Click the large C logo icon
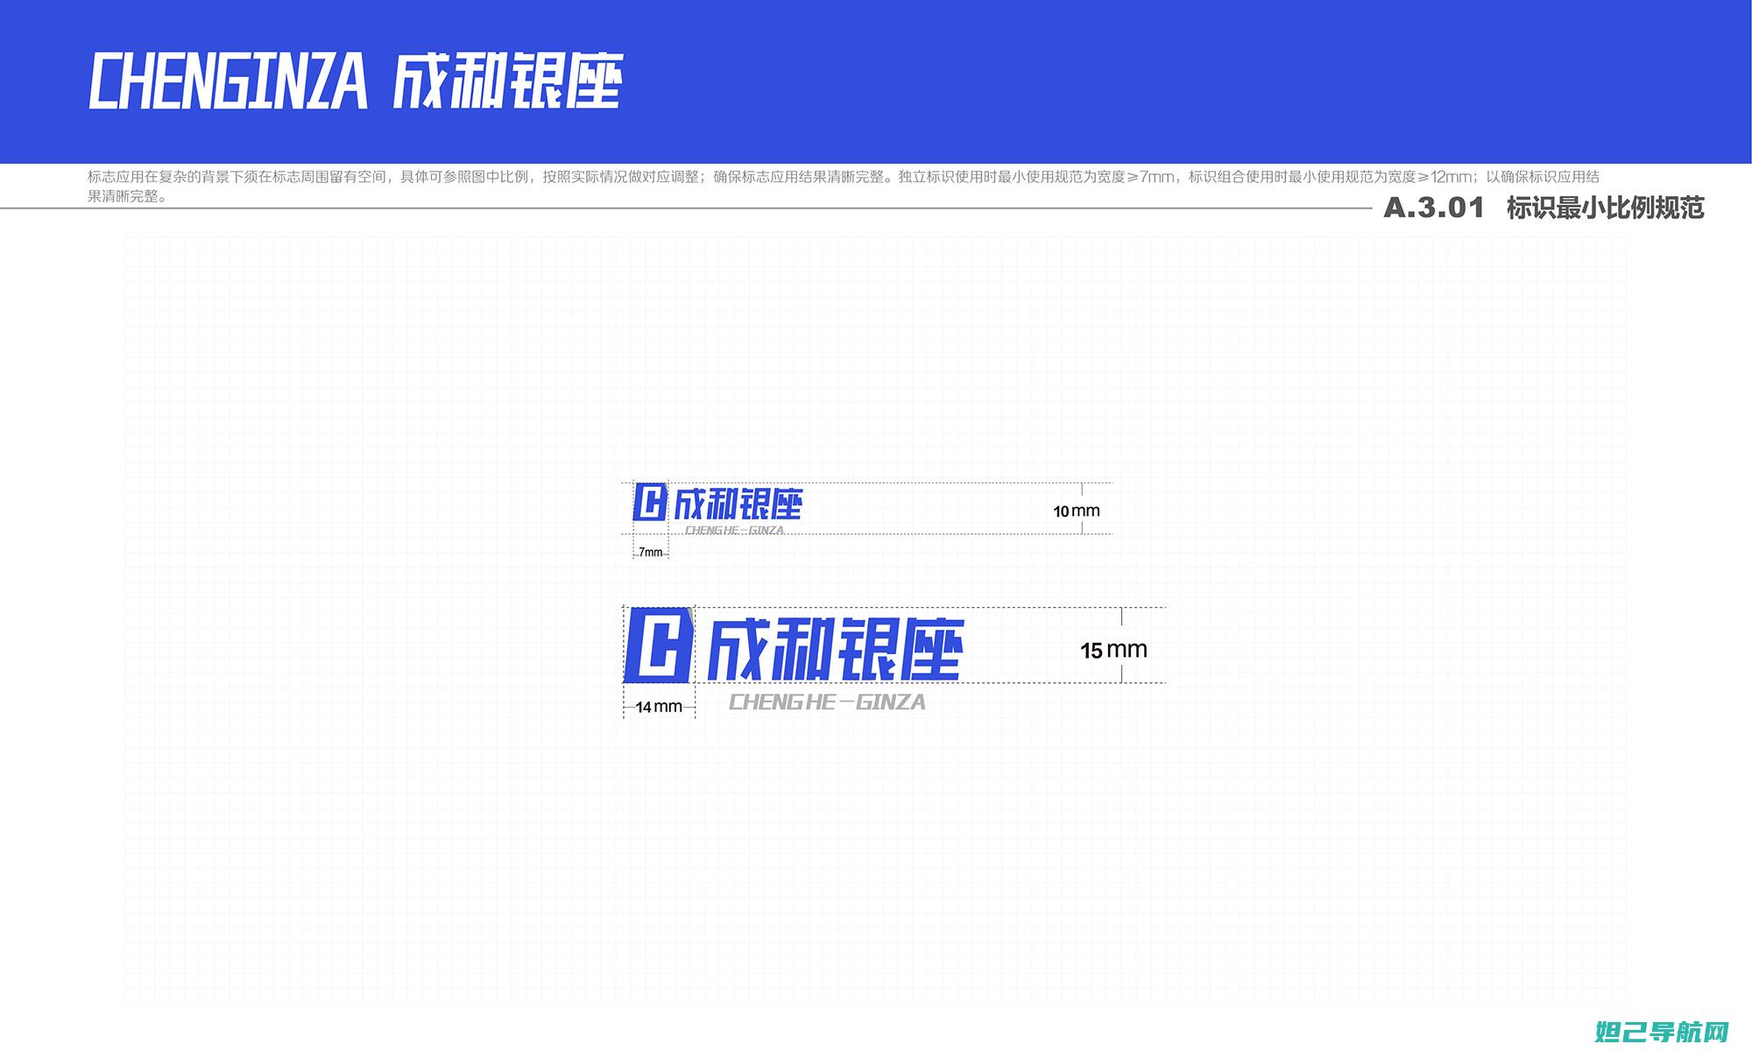The width and height of the screenshot is (1752, 1051). tap(659, 645)
